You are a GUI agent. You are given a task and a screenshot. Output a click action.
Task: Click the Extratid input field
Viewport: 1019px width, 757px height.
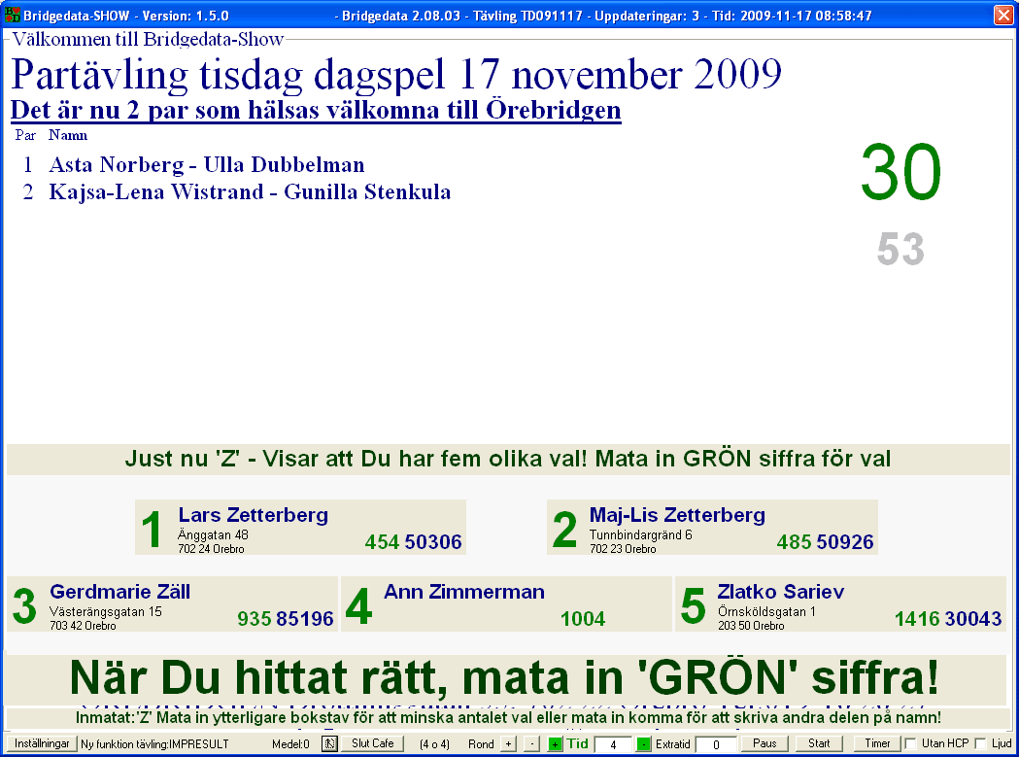tap(715, 743)
